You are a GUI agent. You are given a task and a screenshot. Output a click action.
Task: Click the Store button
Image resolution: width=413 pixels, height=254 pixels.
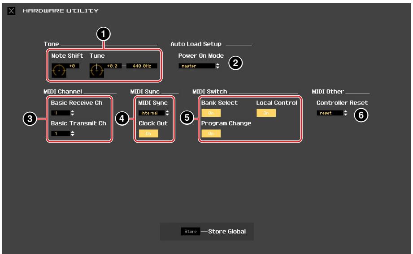pos(191,231)
